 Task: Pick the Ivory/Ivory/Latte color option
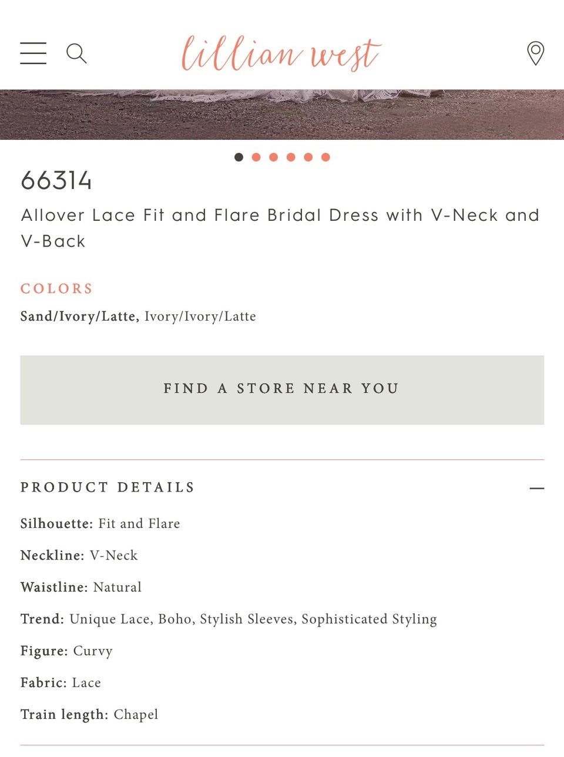(200, 317)
